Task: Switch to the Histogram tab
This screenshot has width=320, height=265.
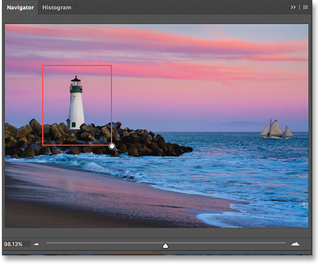Action: [x=57, y=8]
